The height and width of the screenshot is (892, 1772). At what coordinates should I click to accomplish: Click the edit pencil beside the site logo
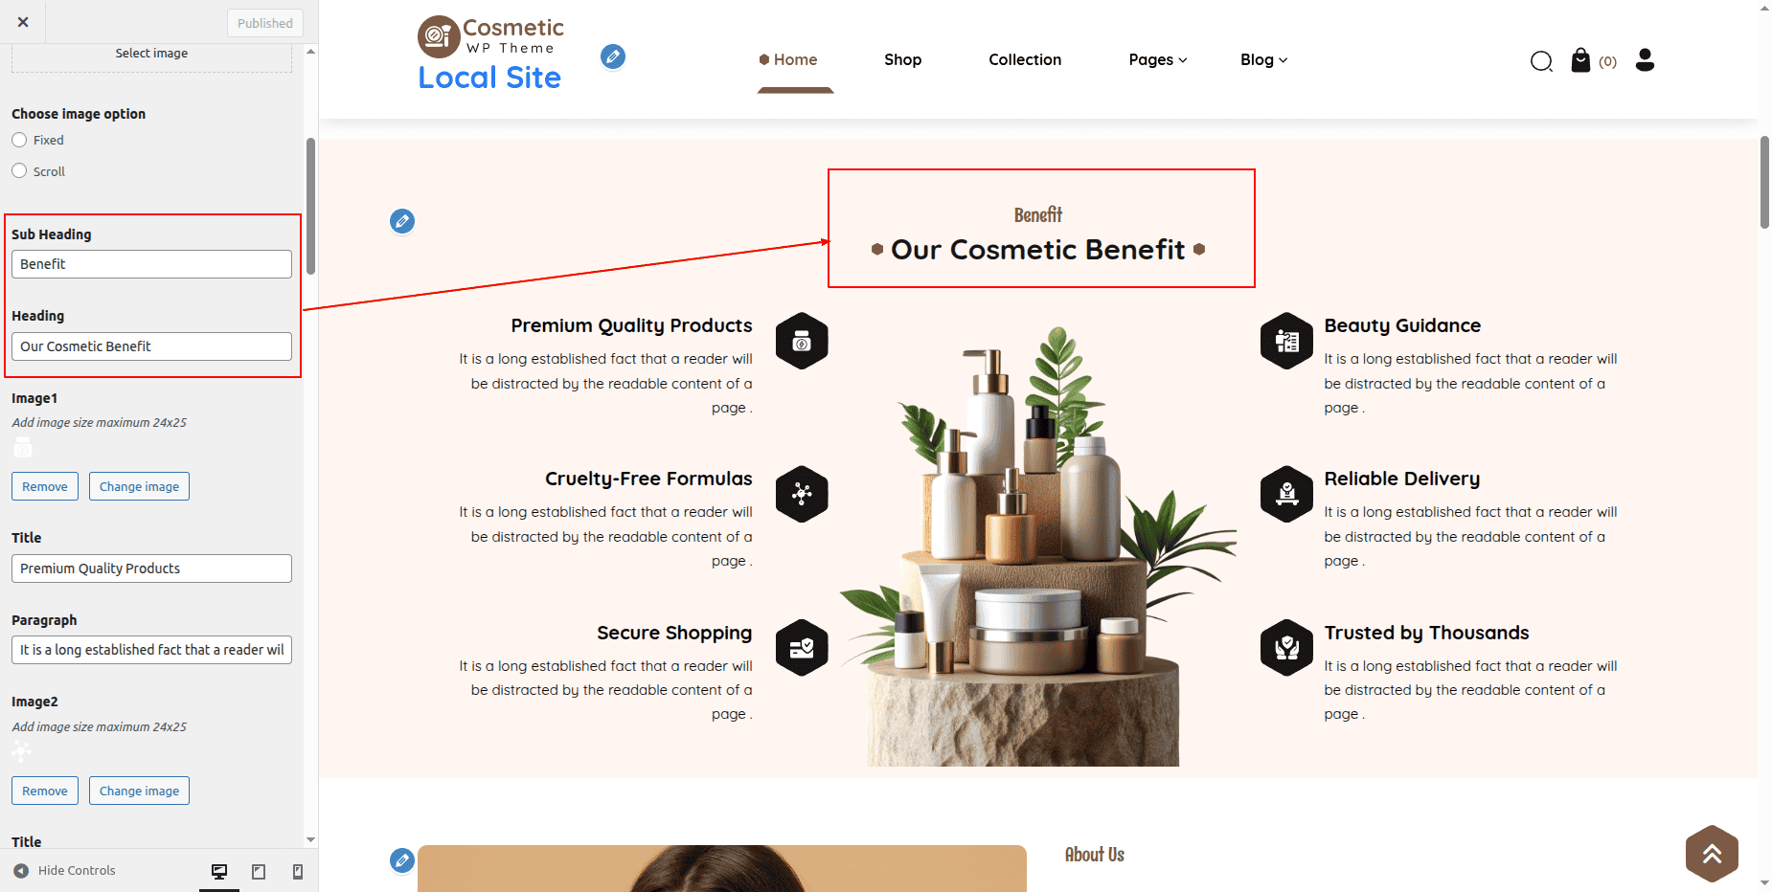(613, 56)
